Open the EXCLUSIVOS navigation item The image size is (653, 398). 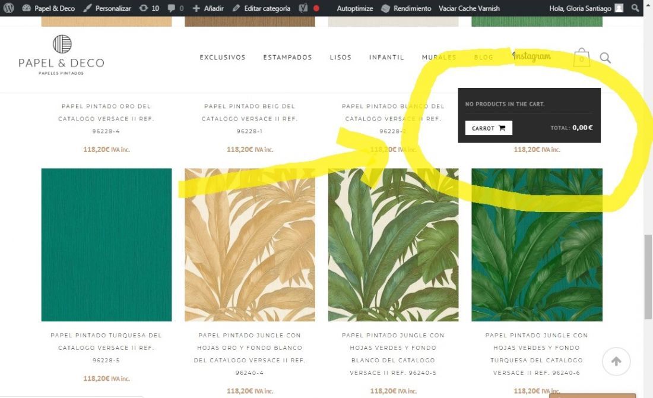click(x=223, y=57)
